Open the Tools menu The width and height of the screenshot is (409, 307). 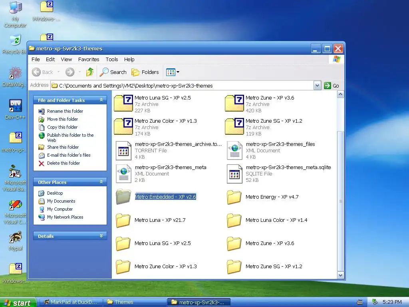[x=112, y=59]
